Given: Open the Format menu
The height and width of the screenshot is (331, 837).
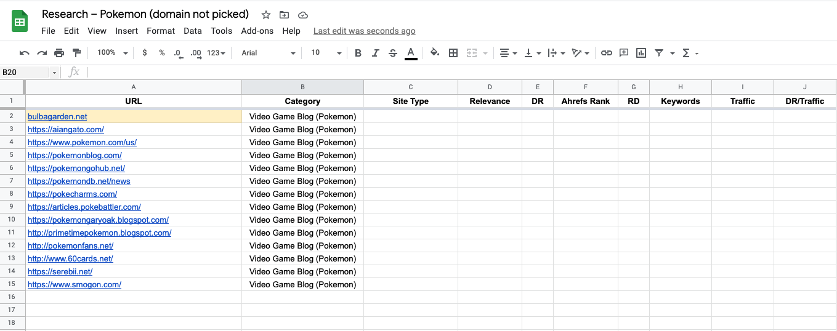Looking at the screenshot, I should pos(161,31).
